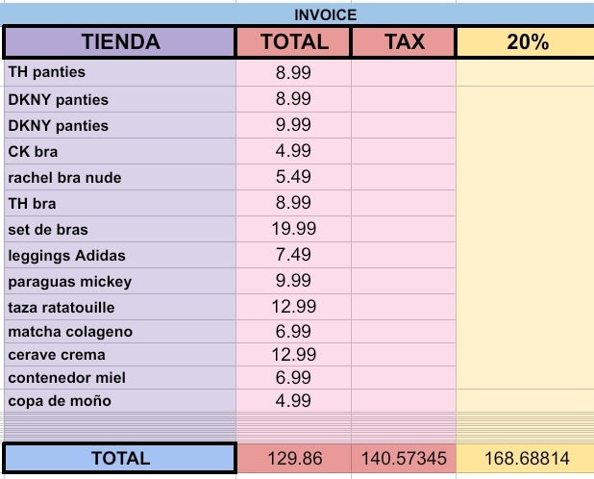Image resolution: width=594 pixels, height=479 pixels.
Task: Click the "leggings Adidas" cell
Action: point(120,255)
